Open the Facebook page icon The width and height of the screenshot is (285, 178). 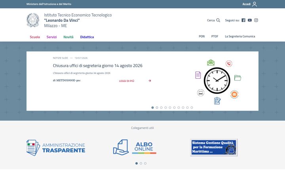(x=243, y=20)
